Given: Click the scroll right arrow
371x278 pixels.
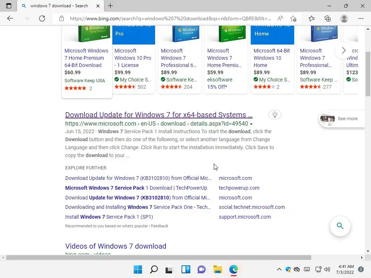Looking at the screenshot, I should pos(362,257).
